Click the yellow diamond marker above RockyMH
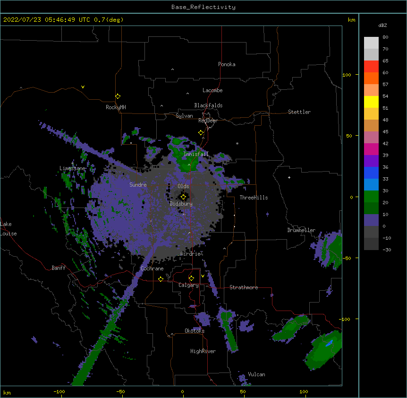Screen dimensions: 407x398 (118, 96)
